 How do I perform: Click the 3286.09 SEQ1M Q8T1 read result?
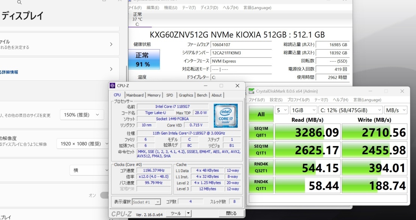[x=308, y=132]
